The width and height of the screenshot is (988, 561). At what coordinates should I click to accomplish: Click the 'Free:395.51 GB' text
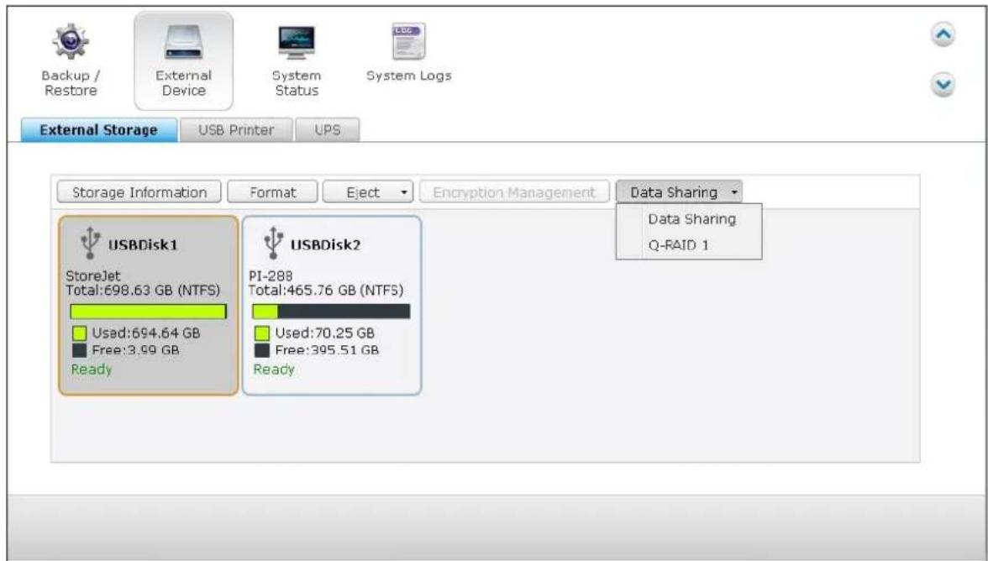click(x=327, y=351)
